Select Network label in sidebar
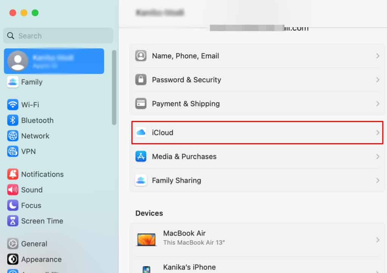 coord(35,136)
